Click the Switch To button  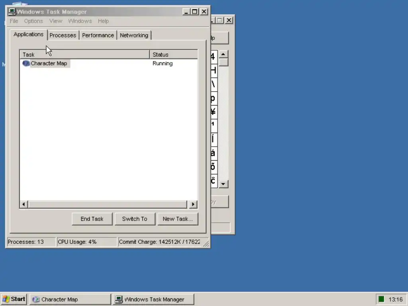click(x=135, y=219)
